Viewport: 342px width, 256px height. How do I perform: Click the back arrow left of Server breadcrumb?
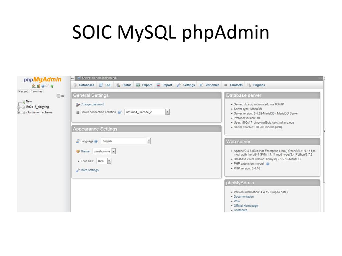73,78
